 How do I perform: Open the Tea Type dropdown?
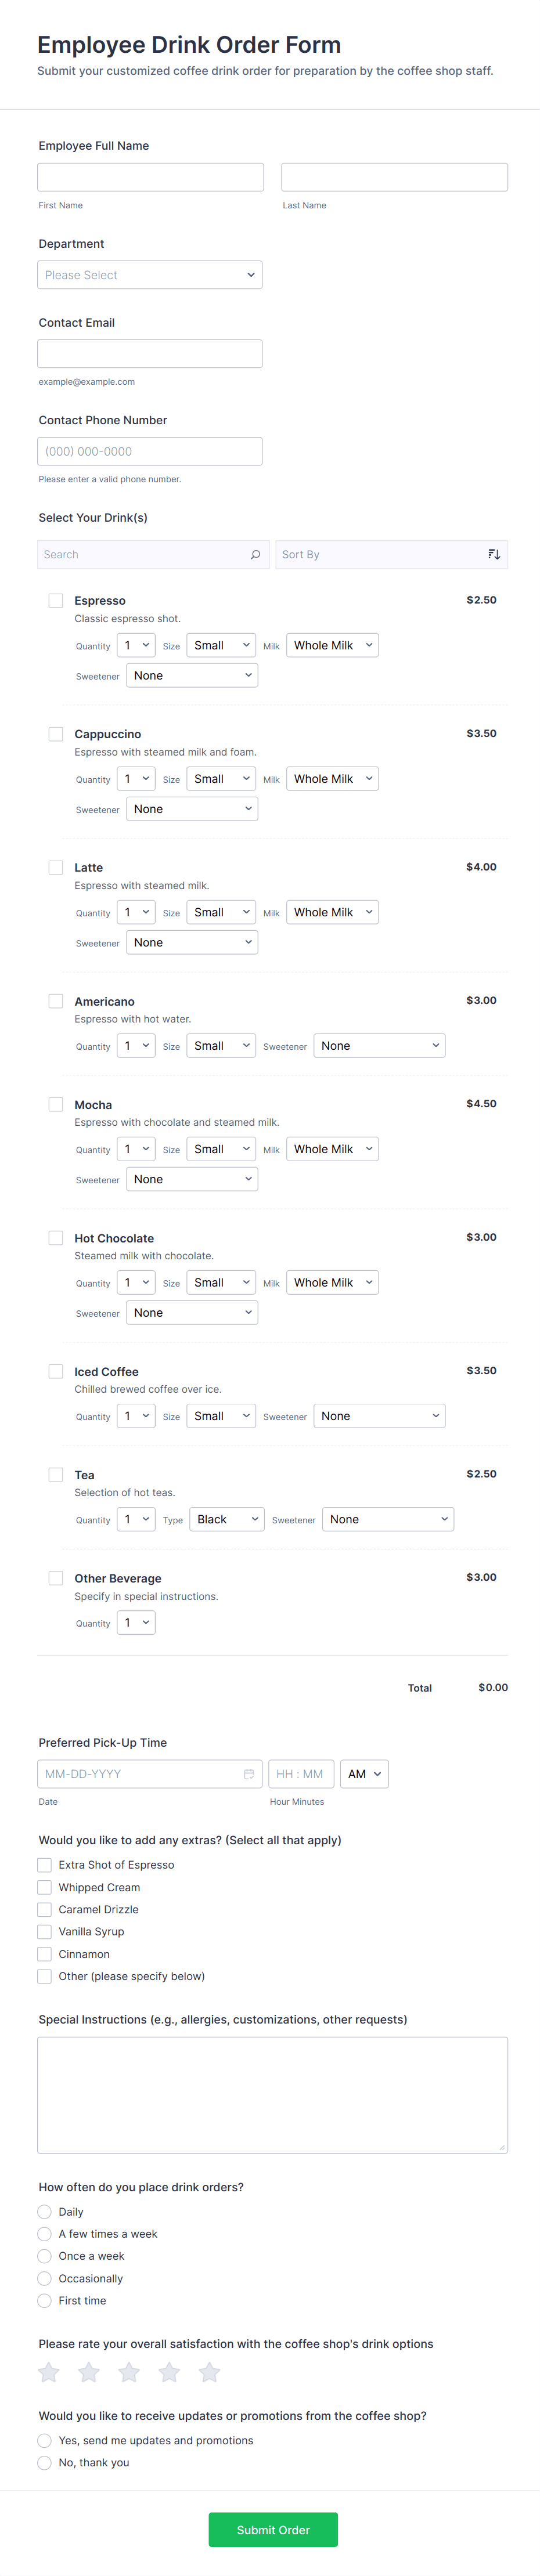[227, 1519]
